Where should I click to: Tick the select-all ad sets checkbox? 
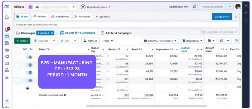pos(17,49)
